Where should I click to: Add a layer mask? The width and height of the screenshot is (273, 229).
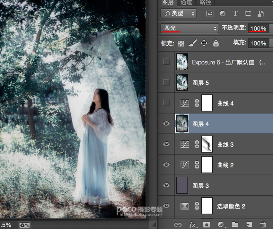coord(207,225)
